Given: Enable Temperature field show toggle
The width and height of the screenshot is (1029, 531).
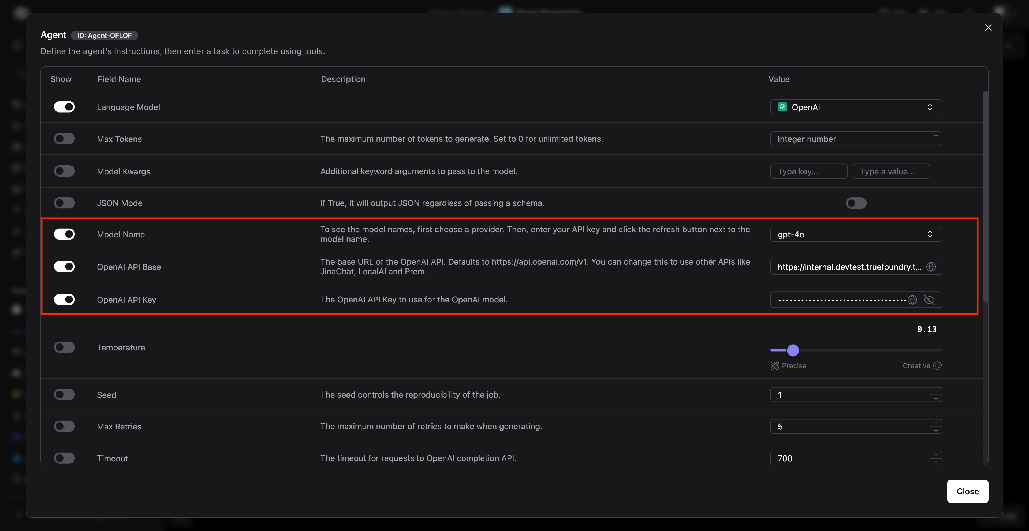Looking at the screenshot, I should (x=64, y=347).
